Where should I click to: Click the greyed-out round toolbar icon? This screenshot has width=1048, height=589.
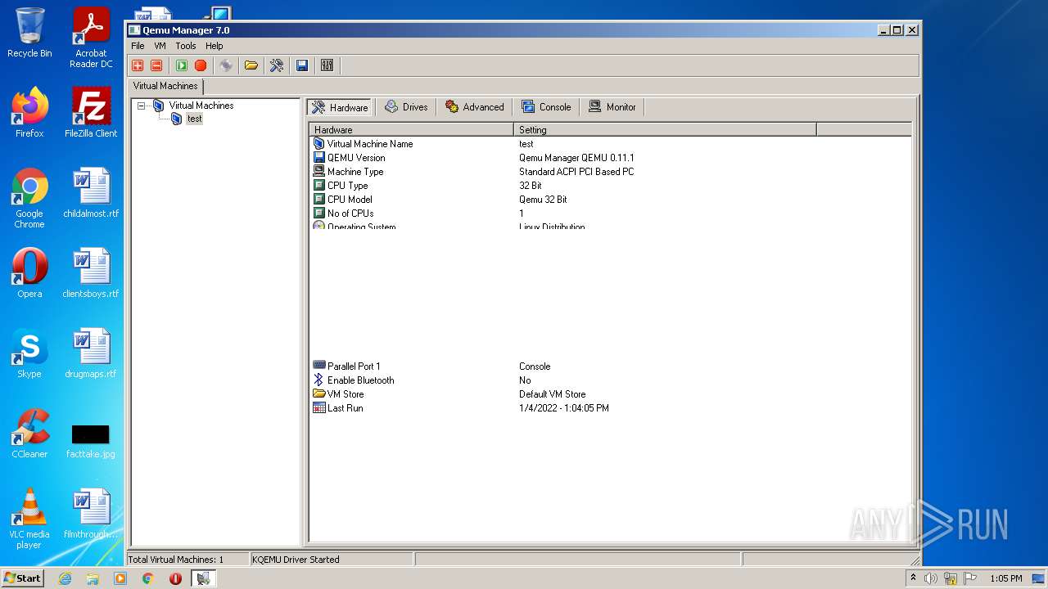pyautogui.click(x=226, y=65)
